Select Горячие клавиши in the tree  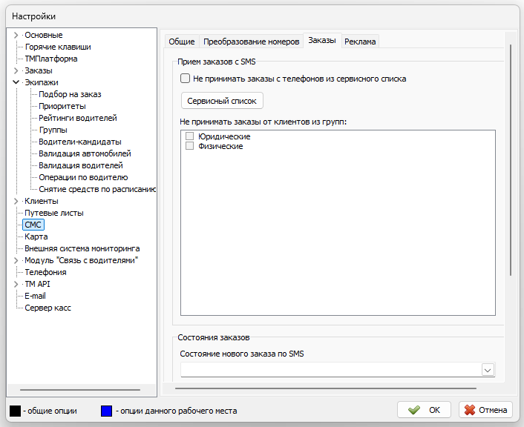point(58,47)
